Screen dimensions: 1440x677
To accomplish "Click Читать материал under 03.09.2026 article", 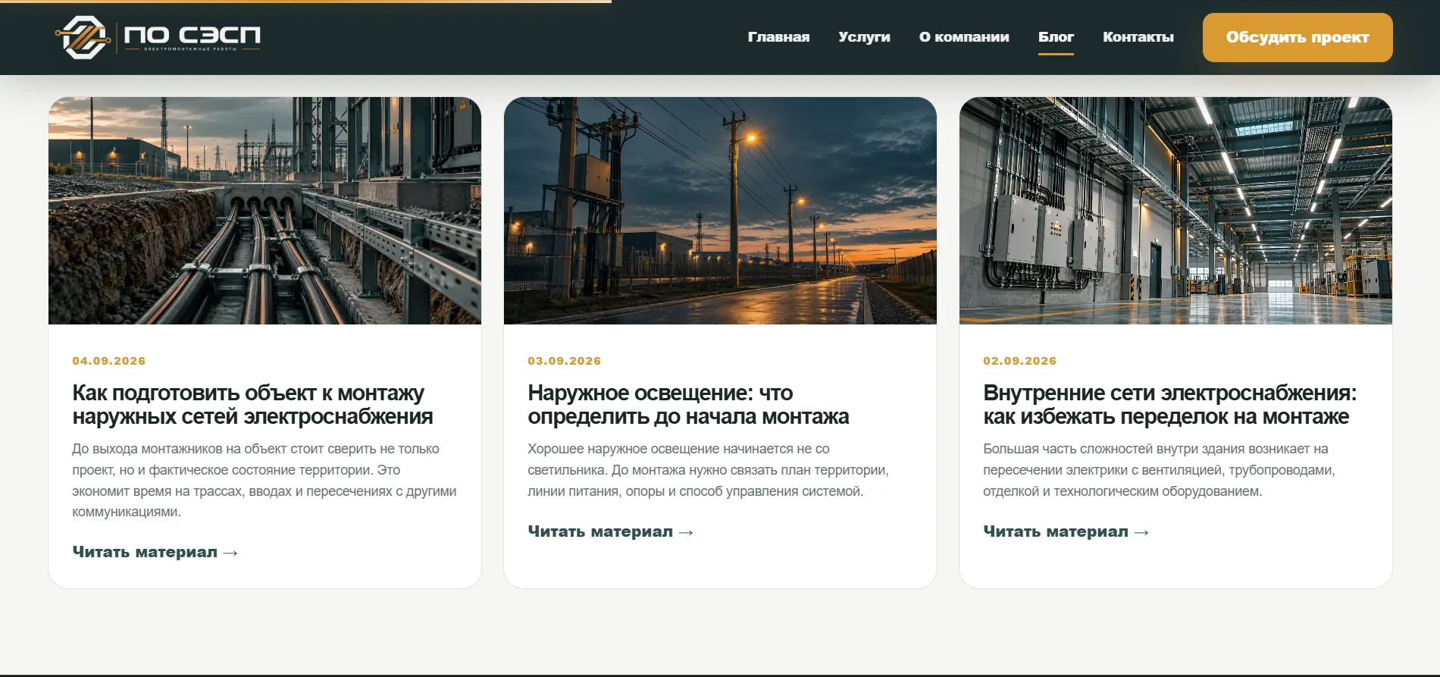I will pyautogui.click(x=611, y=531).
